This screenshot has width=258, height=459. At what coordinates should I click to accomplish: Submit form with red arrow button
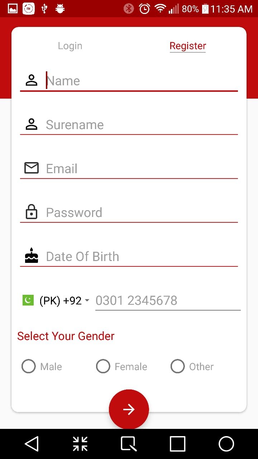(x=129, y=409)
